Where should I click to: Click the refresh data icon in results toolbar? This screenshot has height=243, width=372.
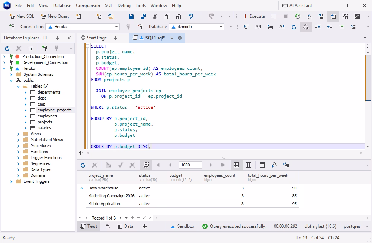[83, 165]
